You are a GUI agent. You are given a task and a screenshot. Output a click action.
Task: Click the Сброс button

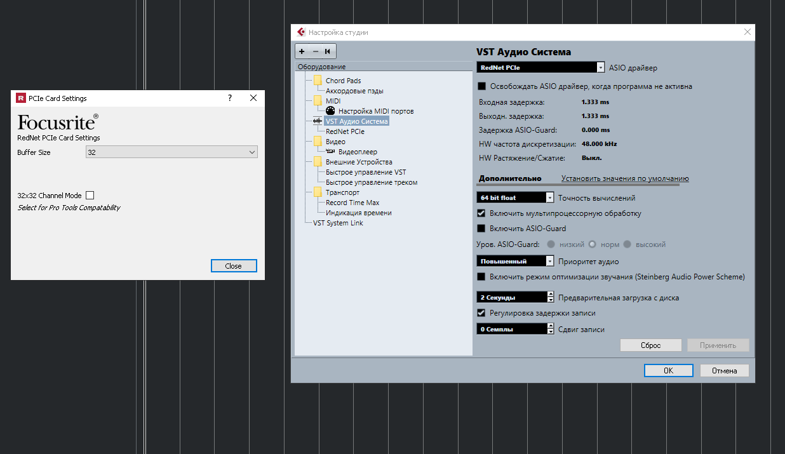pos(650,345)
